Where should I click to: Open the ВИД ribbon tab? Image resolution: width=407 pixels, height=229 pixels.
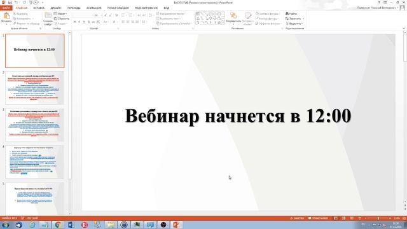pos(167,8)
